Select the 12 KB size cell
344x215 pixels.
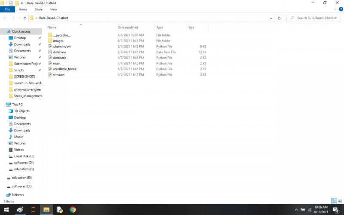tap(203, 52)
